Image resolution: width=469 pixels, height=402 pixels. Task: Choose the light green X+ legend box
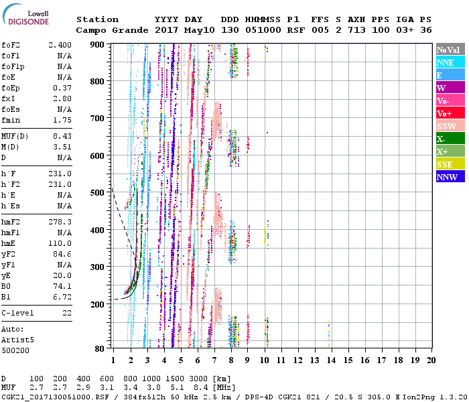(x=450, y=151)
